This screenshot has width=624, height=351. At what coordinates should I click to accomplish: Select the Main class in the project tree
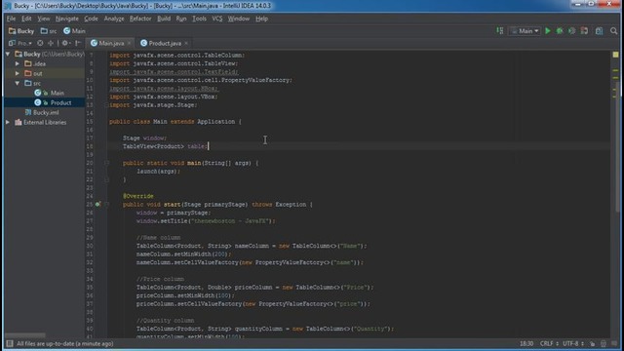pyautogui.click(x=57, y=93)
